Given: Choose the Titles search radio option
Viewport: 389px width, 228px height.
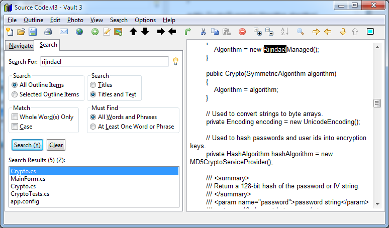Looking at the screenshot, I should point(93,85).
